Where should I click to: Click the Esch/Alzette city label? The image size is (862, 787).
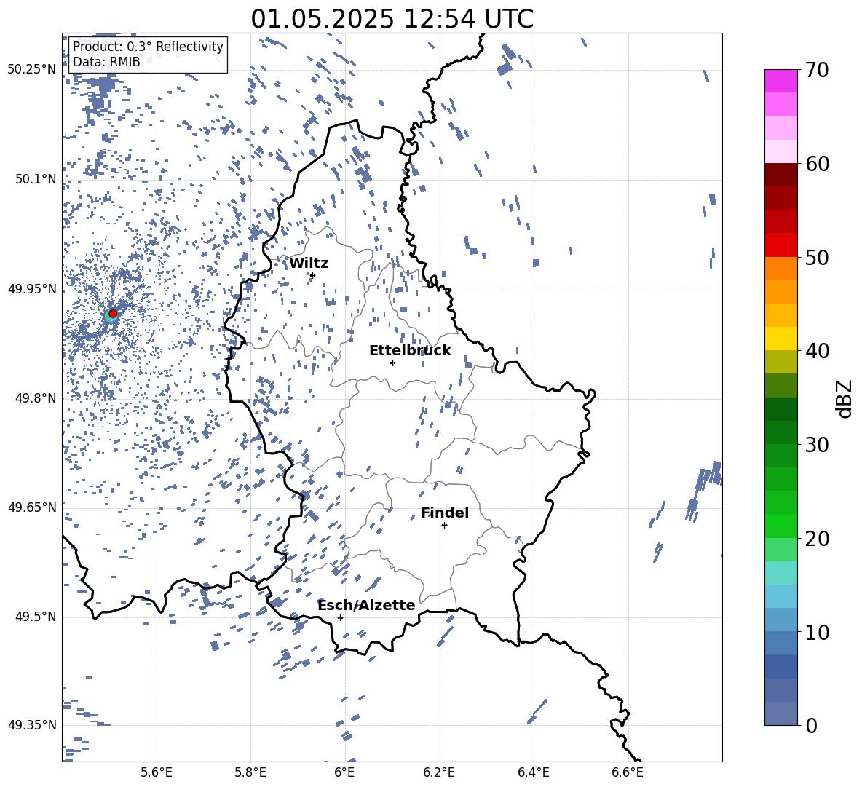click(367, 605)
